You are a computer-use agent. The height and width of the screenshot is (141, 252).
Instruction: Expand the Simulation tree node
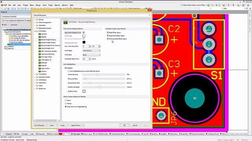click(x=35, y=83)
